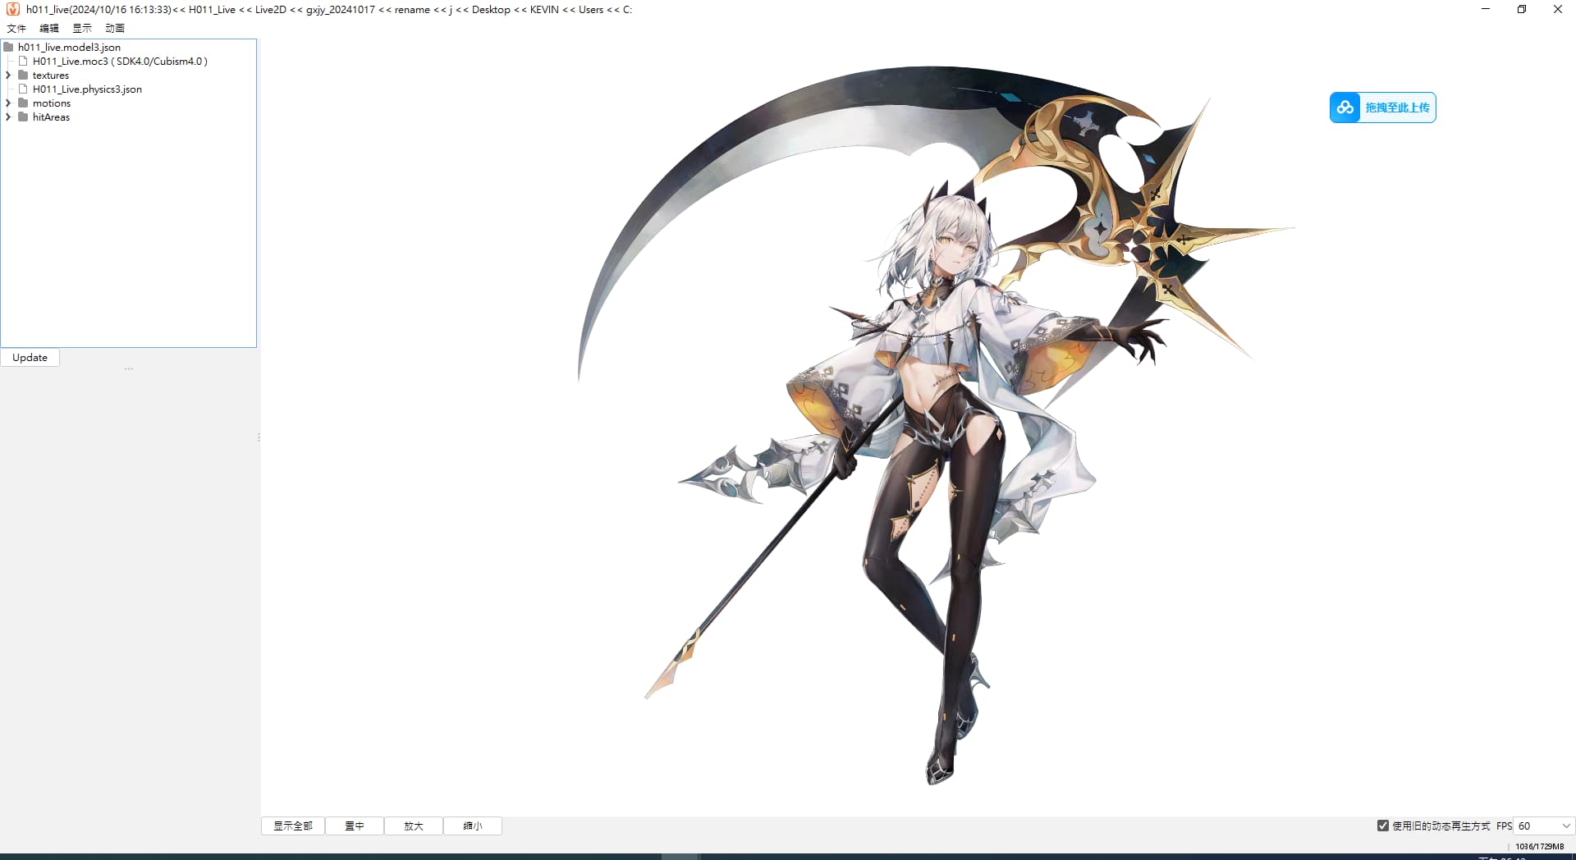Select the textures folder label
This screenshot has width=1576, height=860.
pyautogui.click(x=51, y=75)
